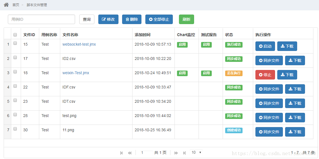This screenshot has height=159, width=319.
Task: Go to next page pagination icon
Action: [176, 153]
